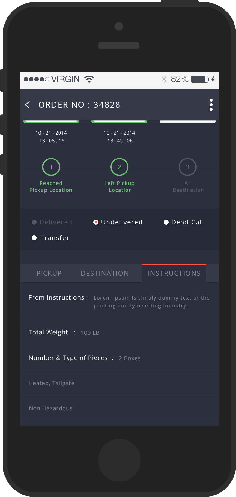Choose the Dead Call radio option
The width and height of the screenshot is (236, 497).
pos(166,222)
